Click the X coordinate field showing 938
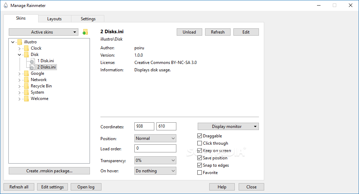Viewport: 359px width, 194px height. [x=144, y=126]
